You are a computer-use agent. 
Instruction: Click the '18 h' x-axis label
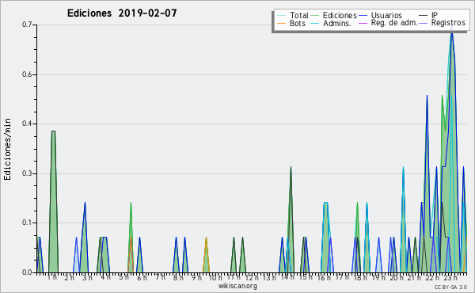[x=360, y=277]
